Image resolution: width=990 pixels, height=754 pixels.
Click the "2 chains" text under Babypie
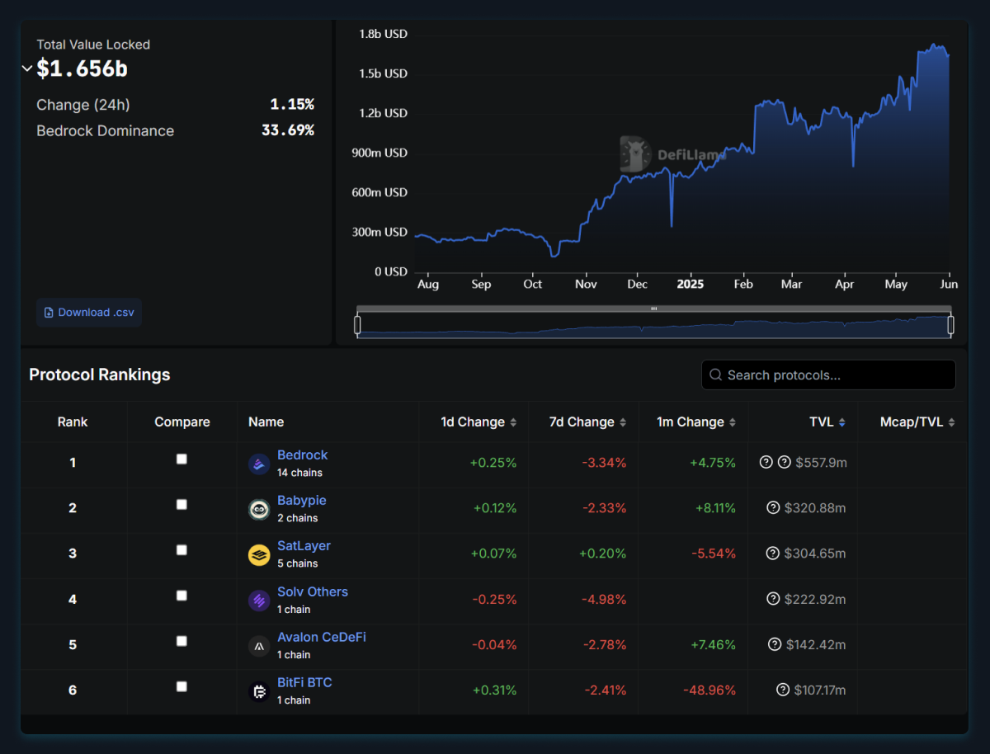point(298,518)
